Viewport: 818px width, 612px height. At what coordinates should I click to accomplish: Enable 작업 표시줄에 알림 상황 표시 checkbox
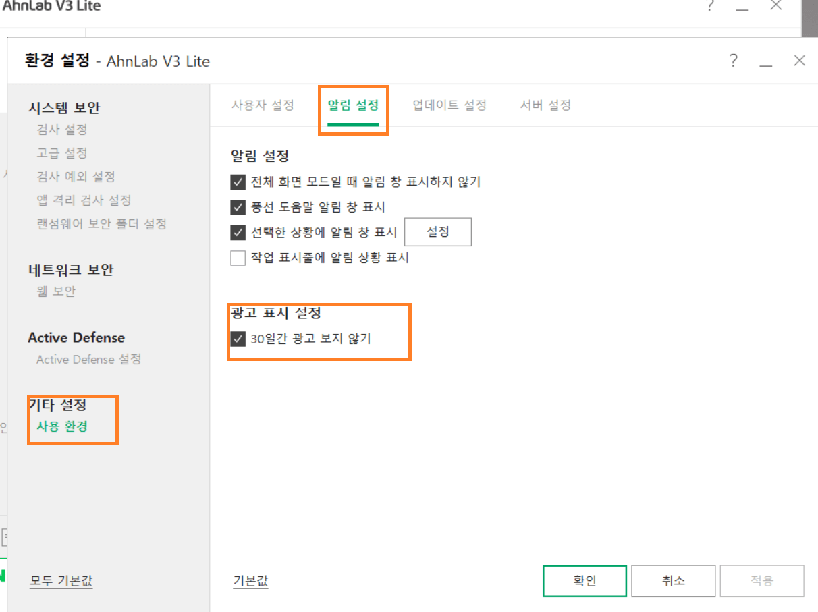point(238,258)
